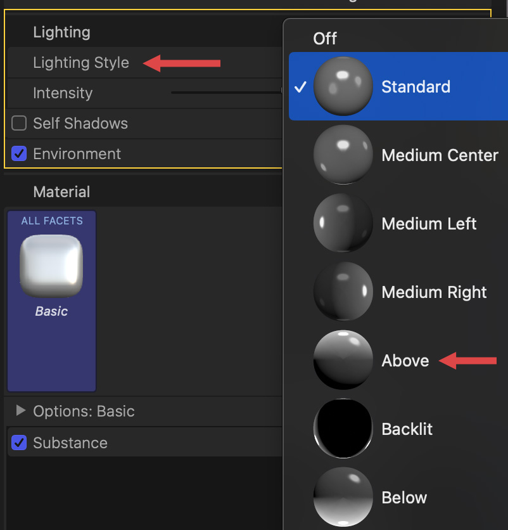Disable the Environment checkbox
Image resolution: width=508 pixels, height=530 pixels.
click(19, 153)
